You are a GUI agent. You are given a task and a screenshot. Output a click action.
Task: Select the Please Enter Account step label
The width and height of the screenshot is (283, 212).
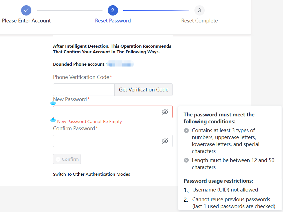26,21
